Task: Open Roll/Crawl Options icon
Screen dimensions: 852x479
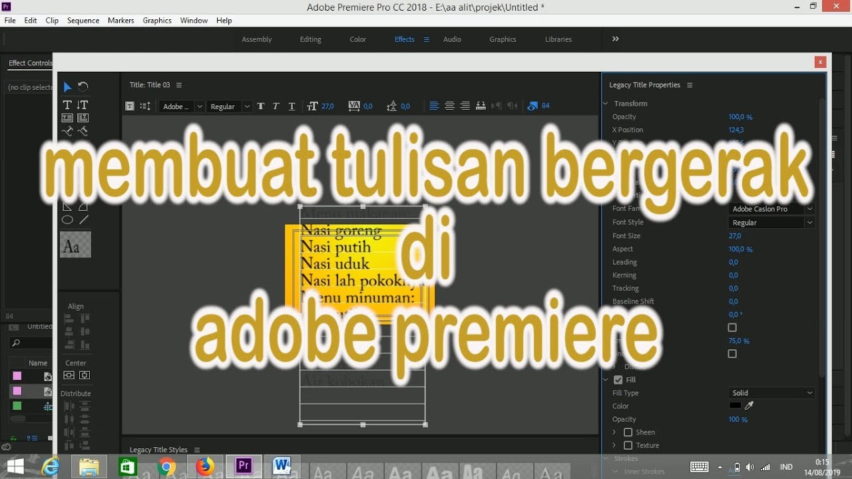Action: (145, 106)
